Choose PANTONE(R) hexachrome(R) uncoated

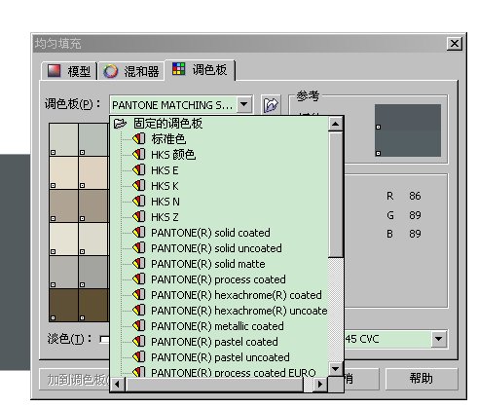point(239,311)
